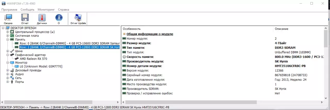Image resolution: width=330 pixels, height=110 pixels.
Task: Click the network icon beside Сеть
Action: [12, 78]
